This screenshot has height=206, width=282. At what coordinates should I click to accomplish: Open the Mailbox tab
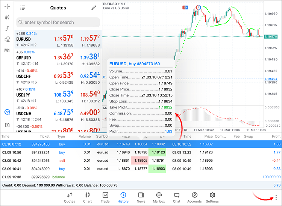[159, 197]
